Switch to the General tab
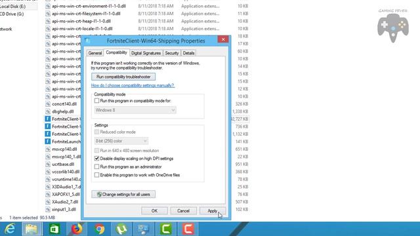The width and height of the screenshot is (420, 236). point(94,53)
